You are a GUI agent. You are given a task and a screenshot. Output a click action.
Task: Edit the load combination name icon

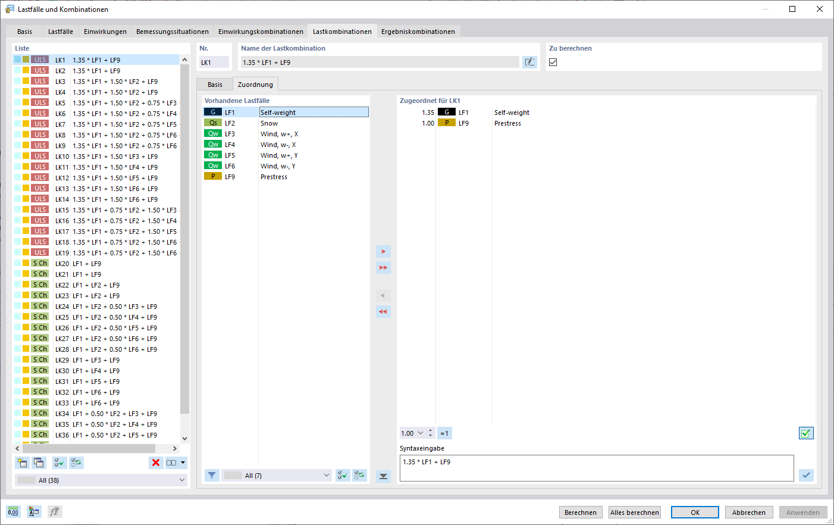pyautogui.click(x=529, y=62)
